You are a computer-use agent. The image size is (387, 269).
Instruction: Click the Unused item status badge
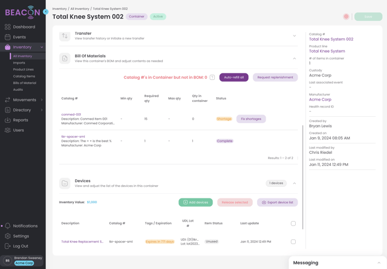click(x=211, y=242)
